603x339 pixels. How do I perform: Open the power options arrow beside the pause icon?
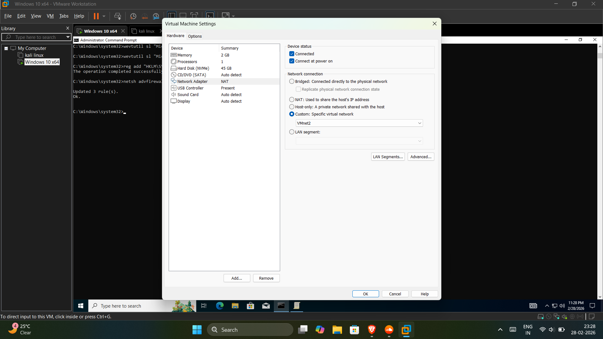coord(104,16)
